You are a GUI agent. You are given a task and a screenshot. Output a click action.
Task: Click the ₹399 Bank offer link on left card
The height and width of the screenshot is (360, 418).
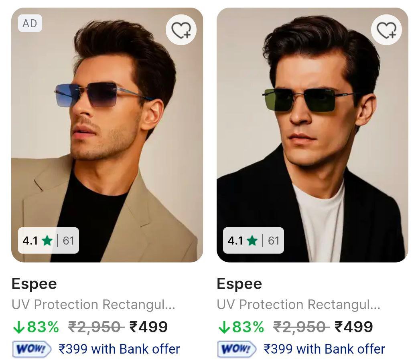120,348
